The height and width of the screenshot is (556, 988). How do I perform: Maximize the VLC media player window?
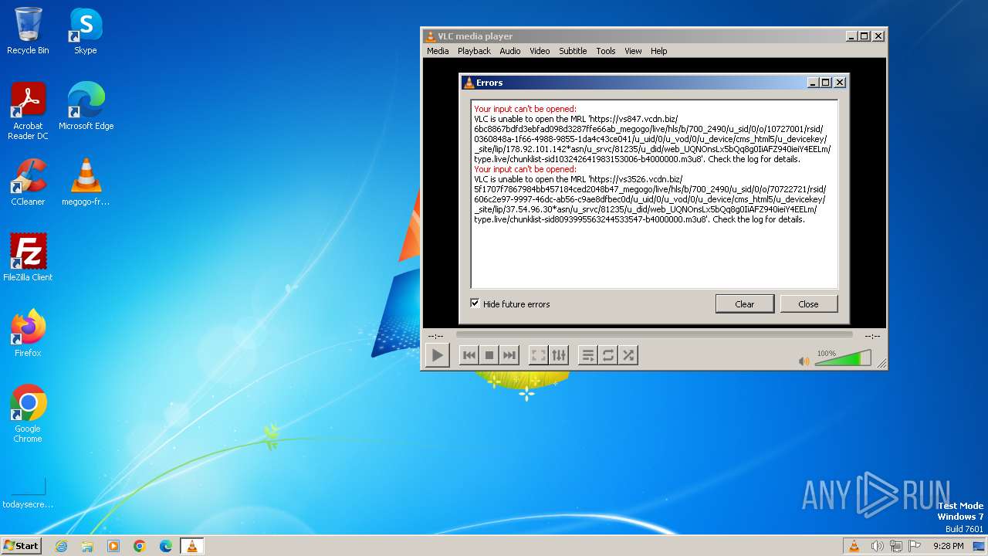(x=864, y=36)
